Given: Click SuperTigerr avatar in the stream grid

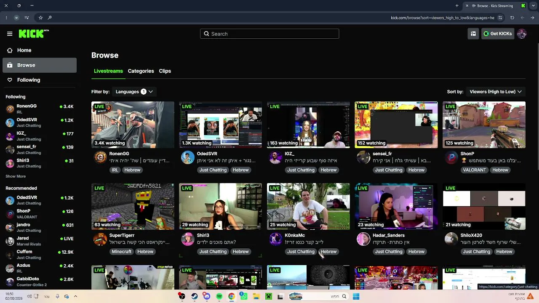Looking at the screenshot, I should coord(100,239).
